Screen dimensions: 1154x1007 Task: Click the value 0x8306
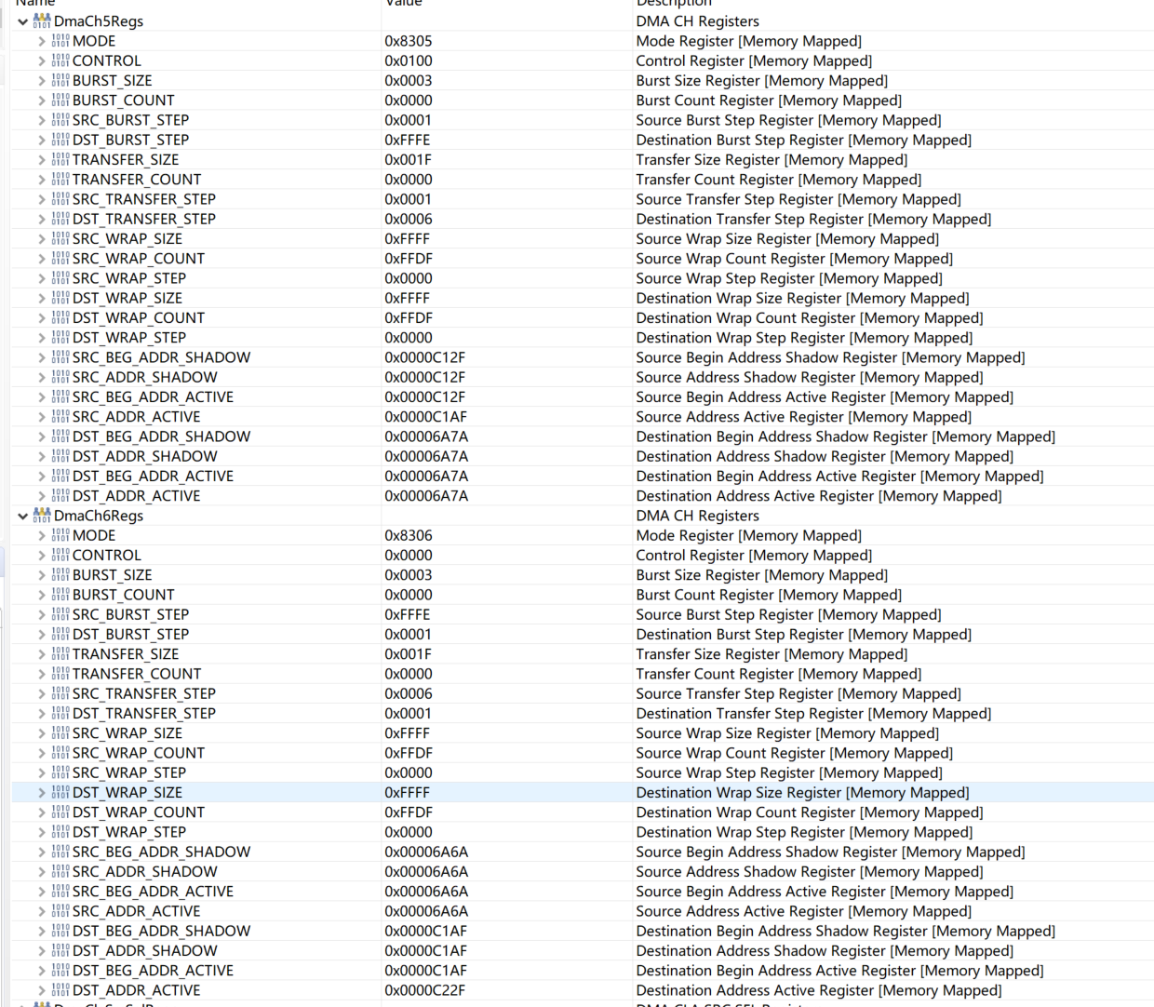pos(409,535)
